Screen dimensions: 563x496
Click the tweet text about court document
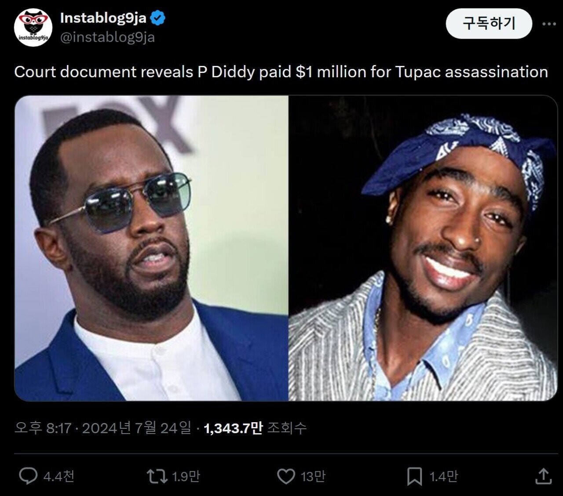pyautogui.click(x=281, y=72)
